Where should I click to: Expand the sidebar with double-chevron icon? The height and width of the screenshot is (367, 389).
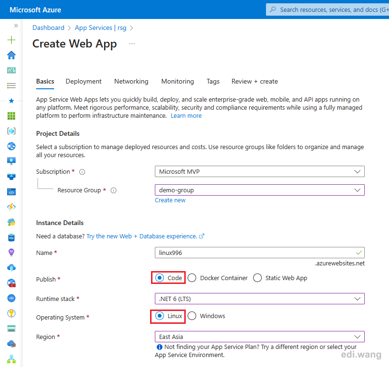coord(16,26)
